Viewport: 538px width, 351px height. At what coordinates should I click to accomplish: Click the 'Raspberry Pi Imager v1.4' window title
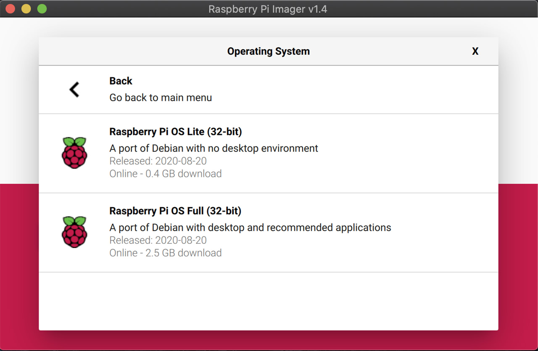point(268,9)
